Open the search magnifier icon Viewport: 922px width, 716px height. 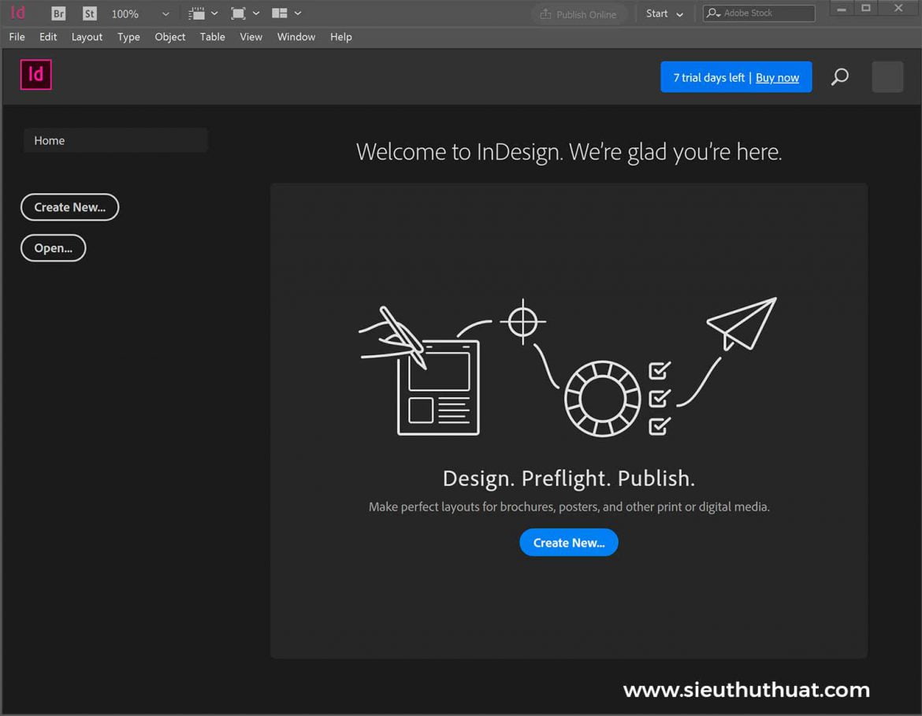(839, 76)
